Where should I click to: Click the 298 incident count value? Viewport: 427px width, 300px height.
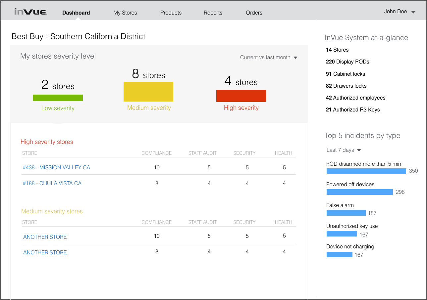(x=400, y=192)
